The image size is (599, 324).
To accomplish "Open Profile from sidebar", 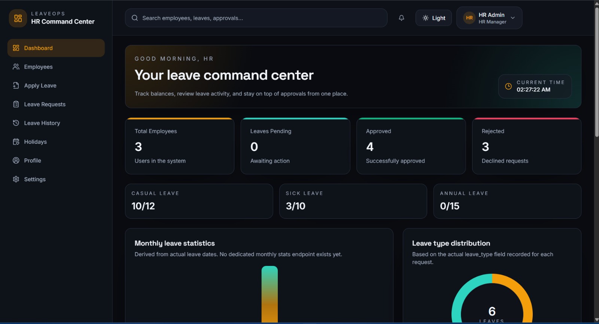I will point(56,160).
